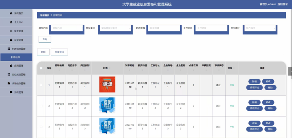Image resolution: width=292 pixels, height=138 pixels.
Task: Tick the select-all checkbox in table header
Action: (x=41, y=68)
